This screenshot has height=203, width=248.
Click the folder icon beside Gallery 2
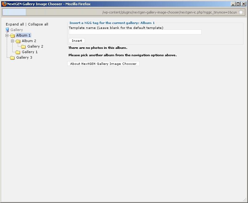23,46
